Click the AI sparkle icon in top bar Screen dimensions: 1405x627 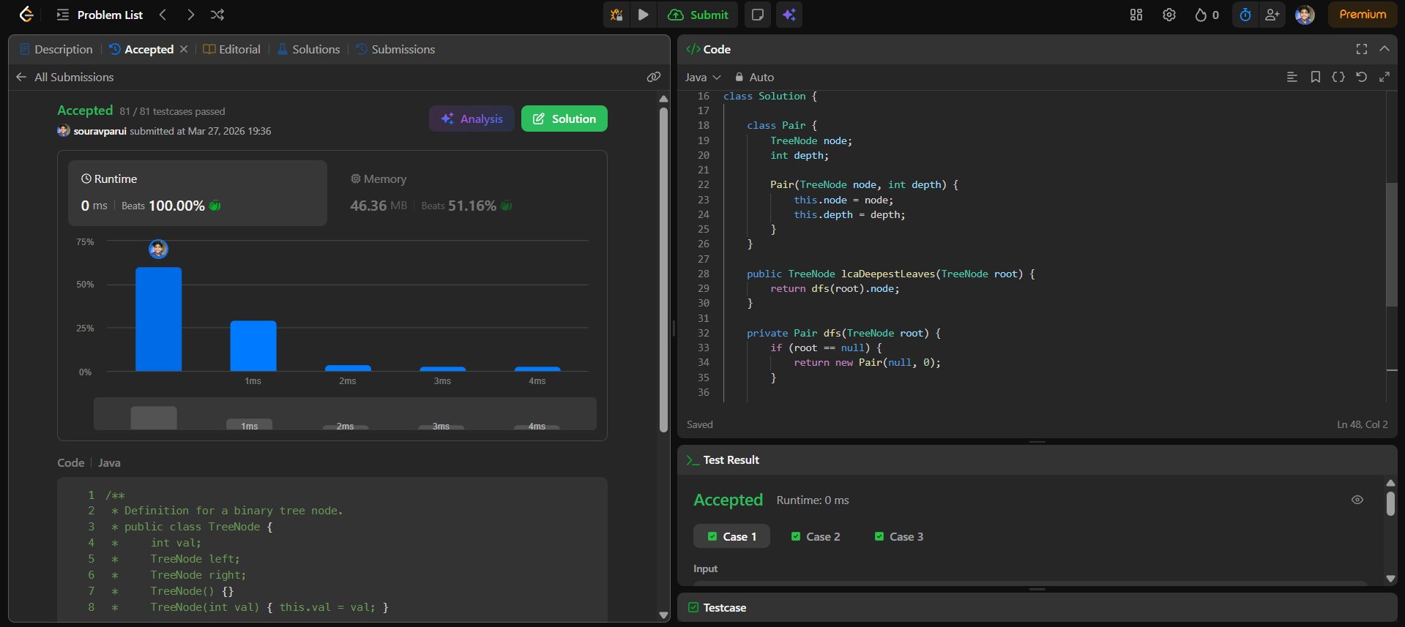pos(789,15)
